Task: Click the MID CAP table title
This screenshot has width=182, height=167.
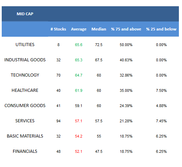Action: (25, 14)
